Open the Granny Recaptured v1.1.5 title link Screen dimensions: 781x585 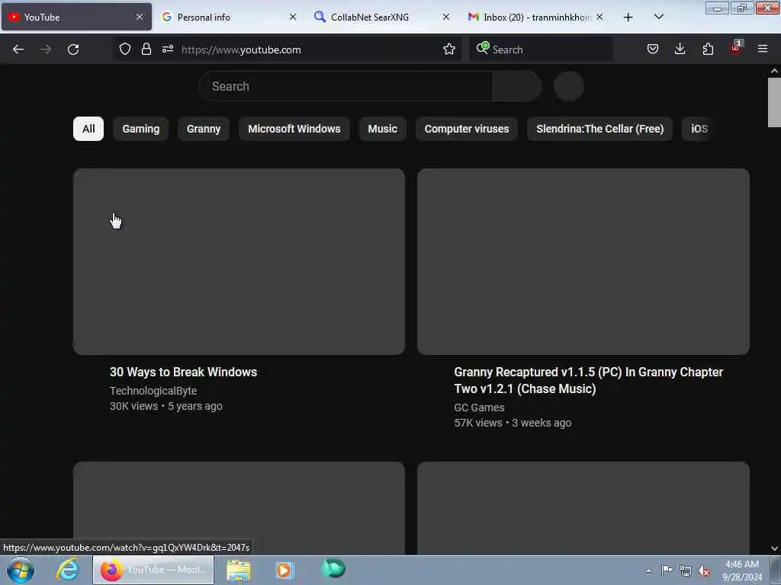(588, 381)
